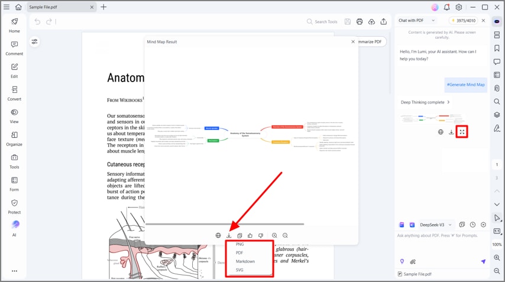Open the hamburger menu in the title bar
The height and width of the screenshot is (282, 505).
point(7,7)
